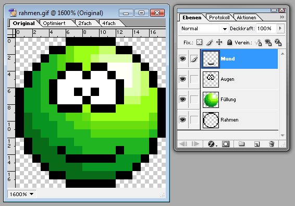
Task: Open the 1600% zoom level dropdown
Action: [x=22, y=194]
